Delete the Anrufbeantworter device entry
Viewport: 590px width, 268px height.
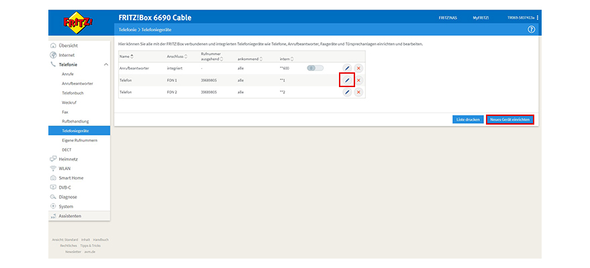pos(358,68)
